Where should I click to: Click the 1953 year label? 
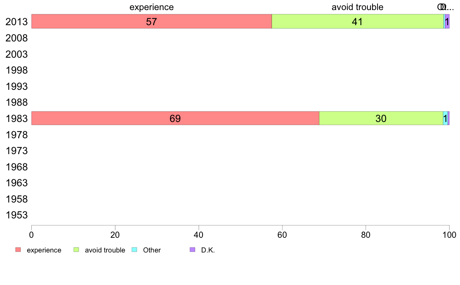coord(16,215)
